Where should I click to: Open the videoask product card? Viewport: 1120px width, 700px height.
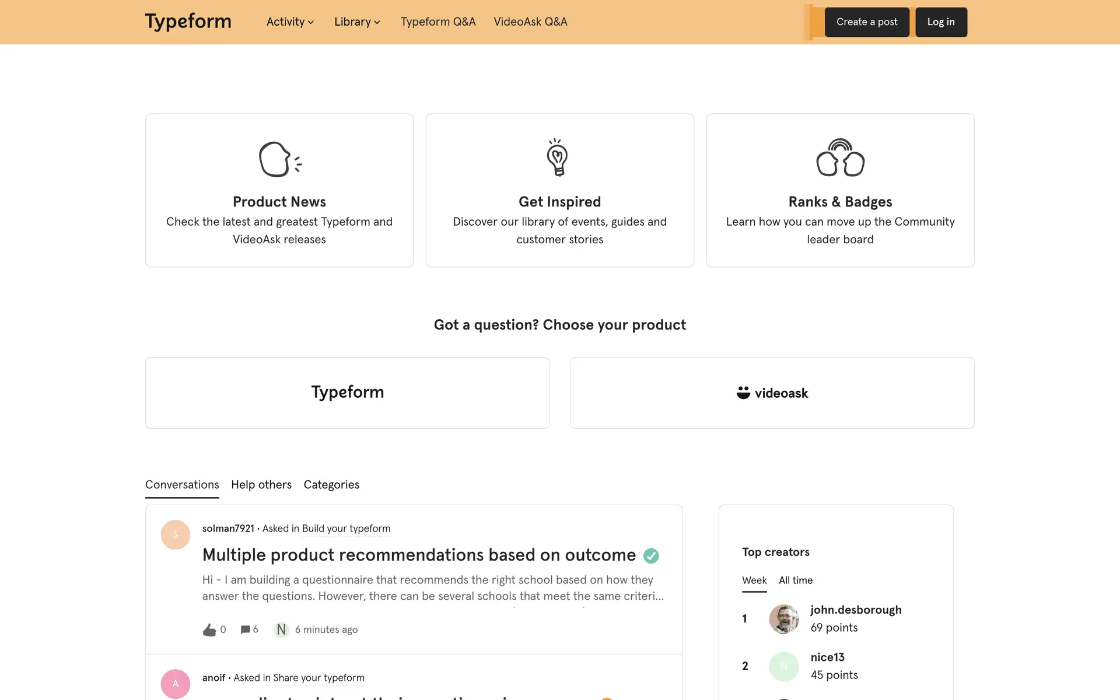tap(772, 393)
